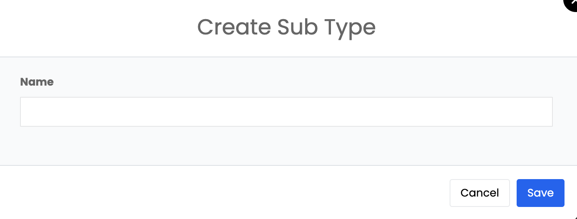Focus the empty Name input box
Viewport: 577px width, 219px height.
[286, 112]
